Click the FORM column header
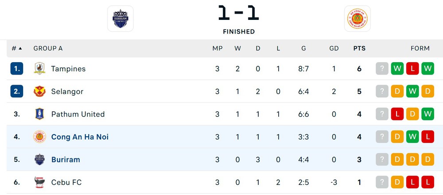 pos(420,48)
